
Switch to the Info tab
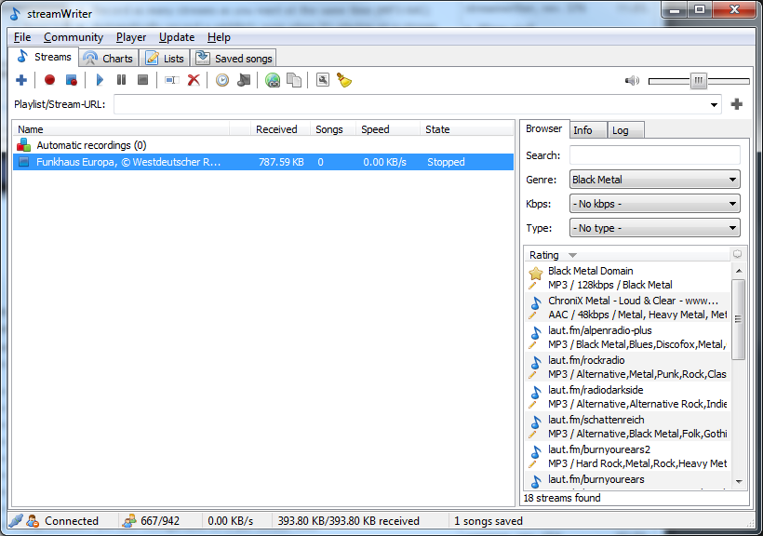point(588,130)
